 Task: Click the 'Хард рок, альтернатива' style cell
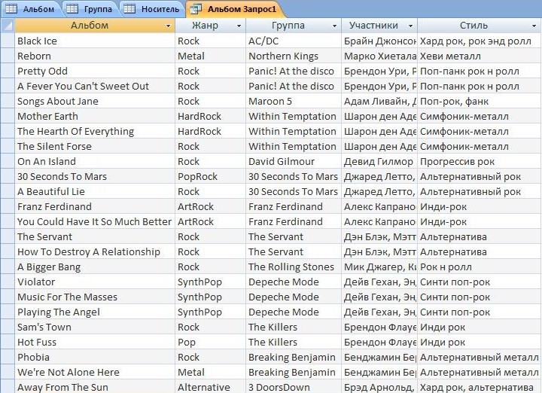[x=479, y=387]
